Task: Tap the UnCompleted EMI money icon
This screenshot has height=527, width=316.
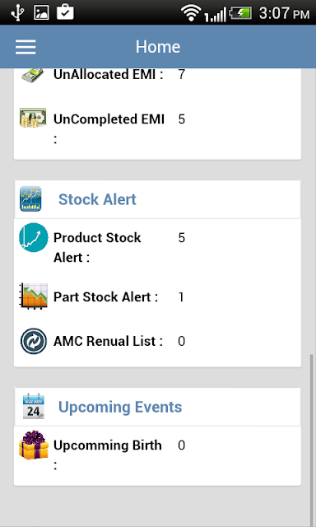Action: 33,118
